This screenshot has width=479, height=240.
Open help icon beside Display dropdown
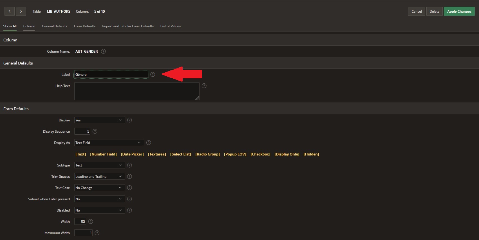[x=129, y=120]
